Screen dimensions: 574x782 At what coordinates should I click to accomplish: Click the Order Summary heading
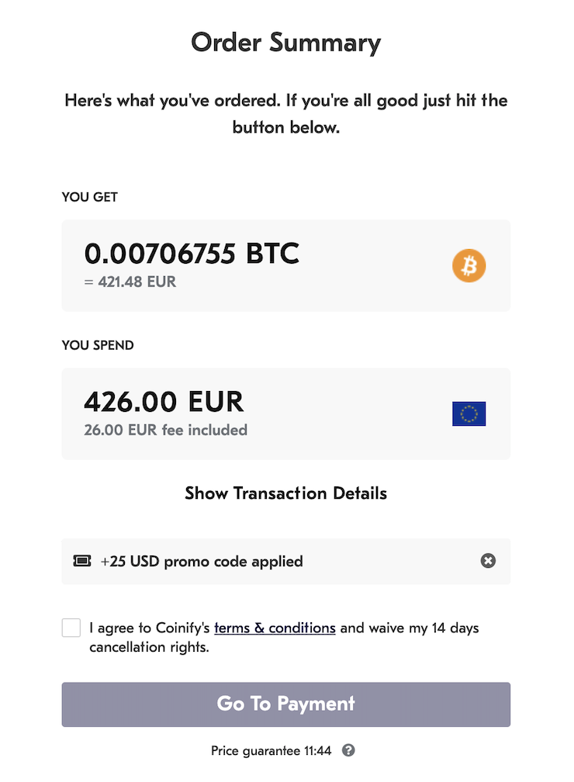(x=286, y=42)
